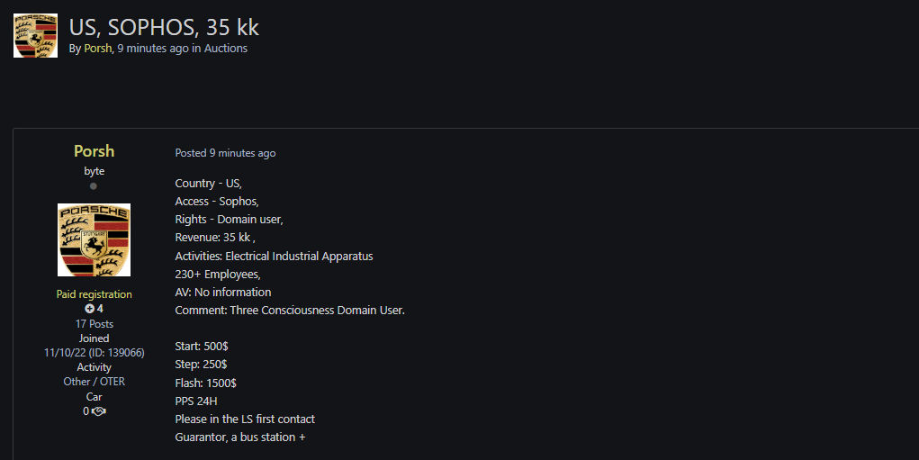Click the 'Paid registration' group label

94,294
